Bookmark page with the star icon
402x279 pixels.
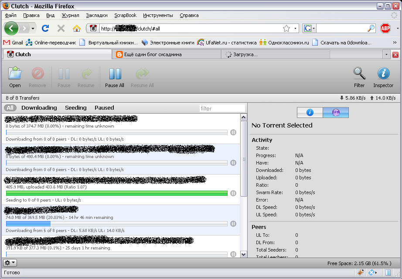click(286, 28)
